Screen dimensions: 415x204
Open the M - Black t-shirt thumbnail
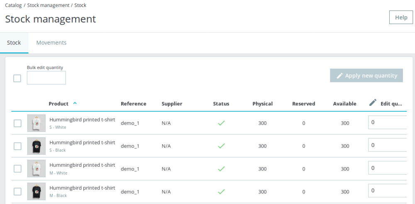36,192
